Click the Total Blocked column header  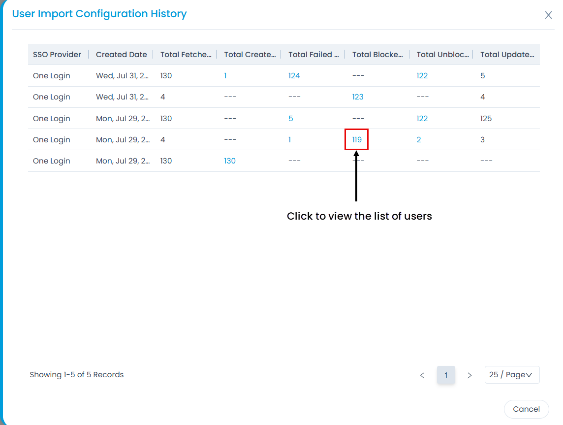tap(377, 55)
